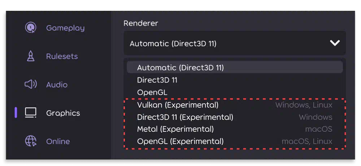
Task: Open the Graphics settings section label
Action: pos(63,113)
